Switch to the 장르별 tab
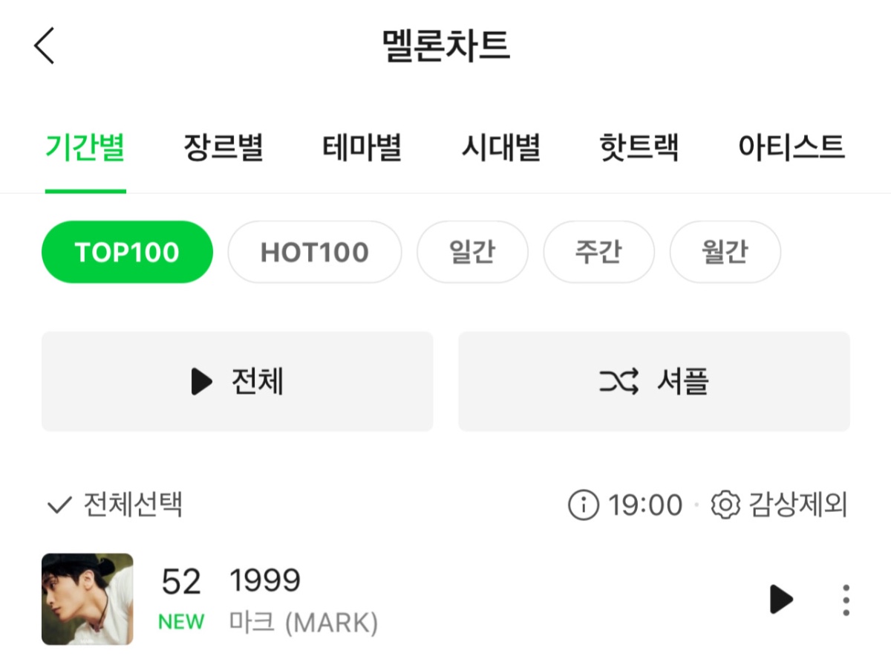The image size is (891, 671). [223, 147]
